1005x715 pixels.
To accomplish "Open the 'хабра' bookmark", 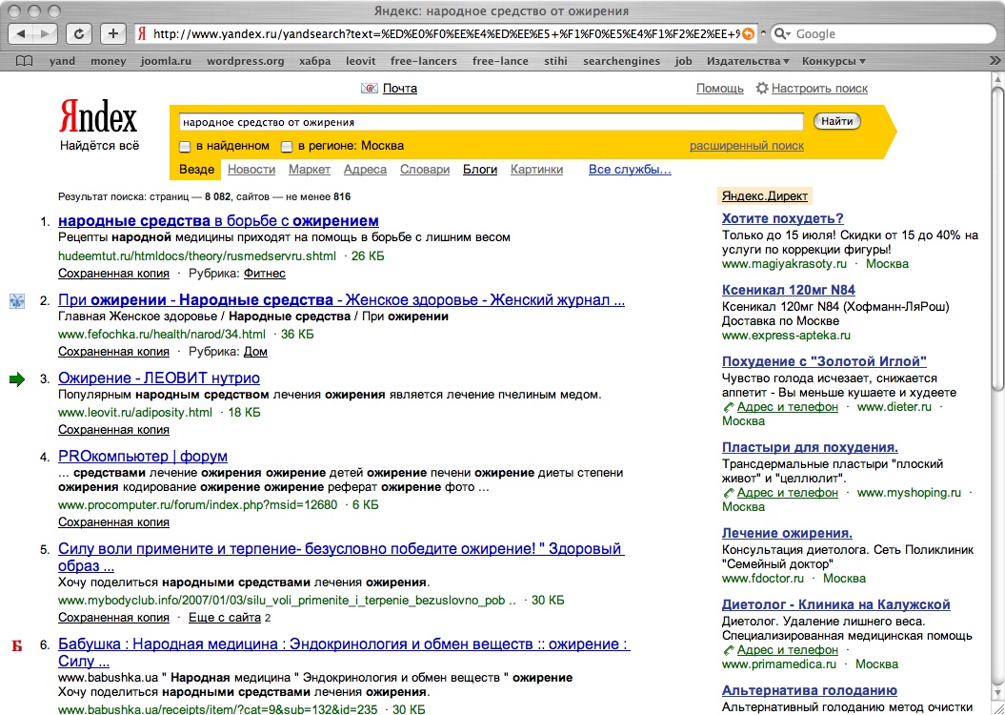I will (314, 61).
